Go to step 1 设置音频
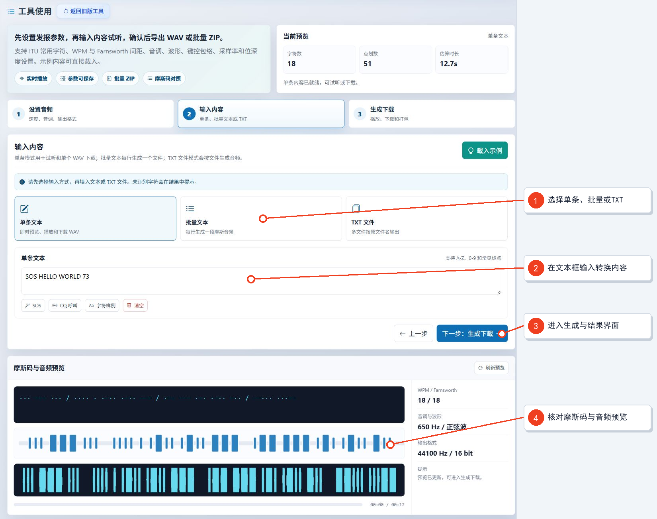The image size is (657, 519). [90, 114]
